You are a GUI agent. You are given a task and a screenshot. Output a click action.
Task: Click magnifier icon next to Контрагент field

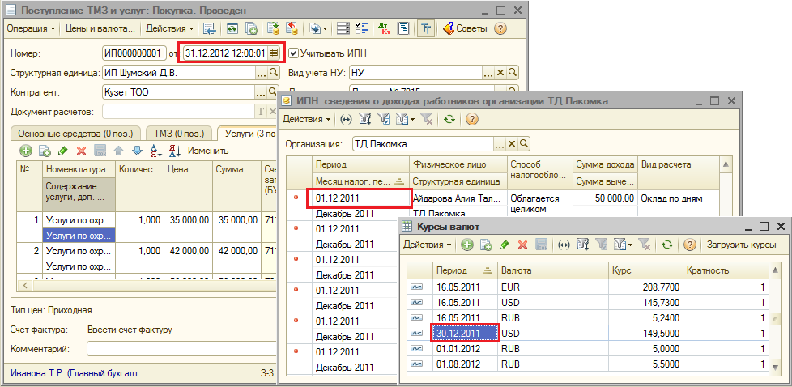pos(274,92)
